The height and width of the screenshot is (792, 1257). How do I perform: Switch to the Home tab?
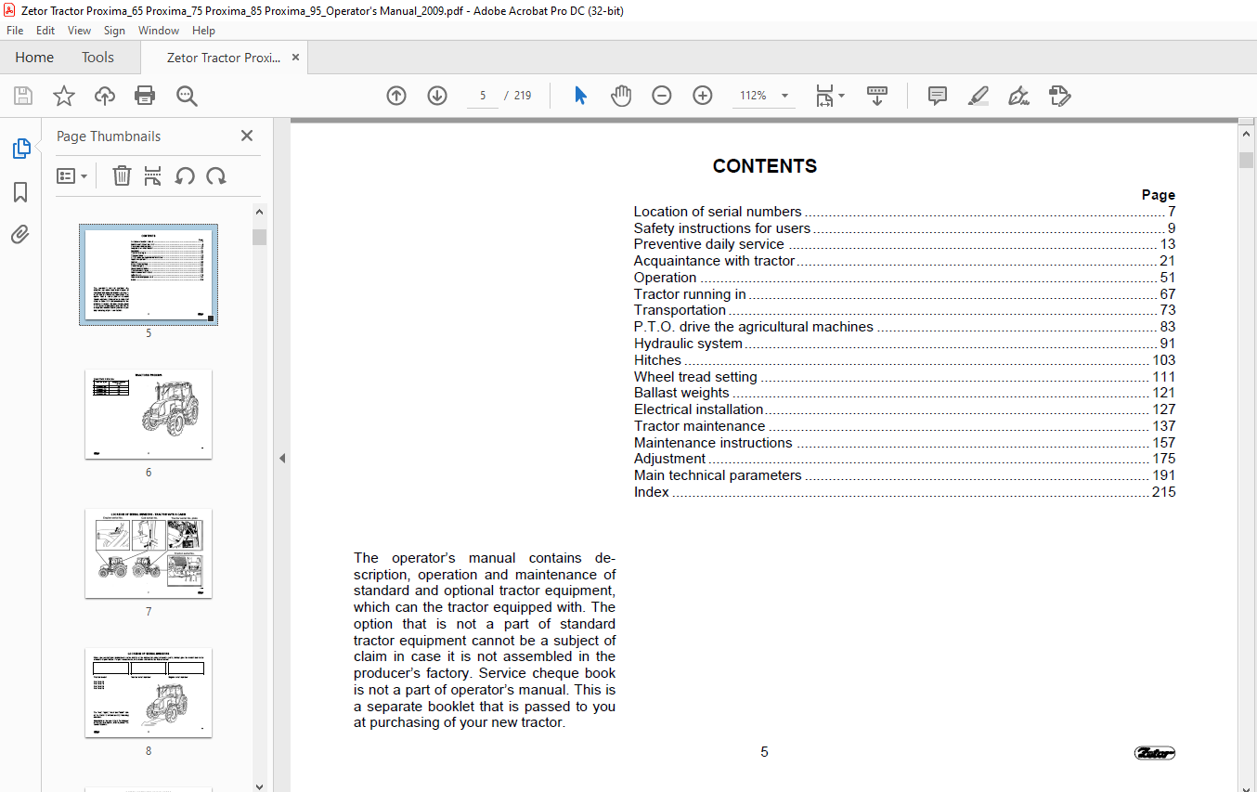pos(34,58)
